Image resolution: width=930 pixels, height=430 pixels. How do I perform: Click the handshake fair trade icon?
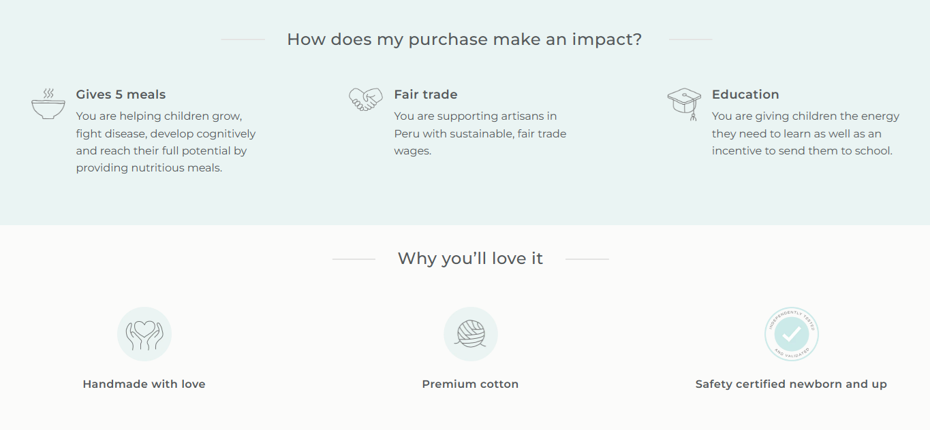[365, 99]
